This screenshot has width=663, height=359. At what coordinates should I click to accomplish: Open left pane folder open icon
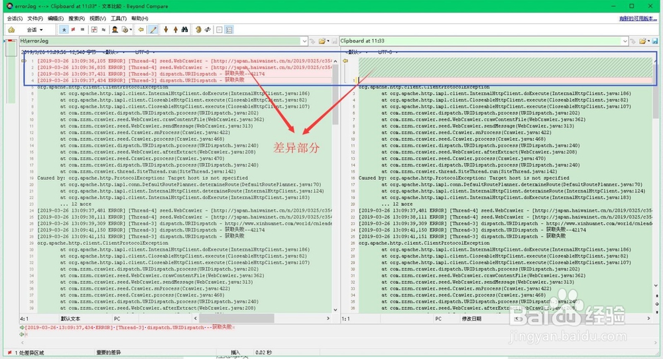324,41
